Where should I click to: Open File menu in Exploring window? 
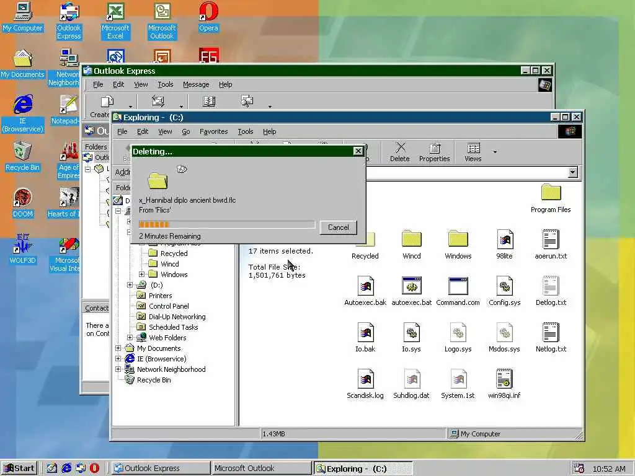122,131
